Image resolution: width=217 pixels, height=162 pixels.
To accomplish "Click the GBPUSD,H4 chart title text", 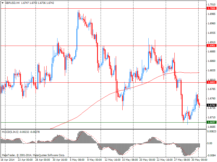I will point(12,3).
